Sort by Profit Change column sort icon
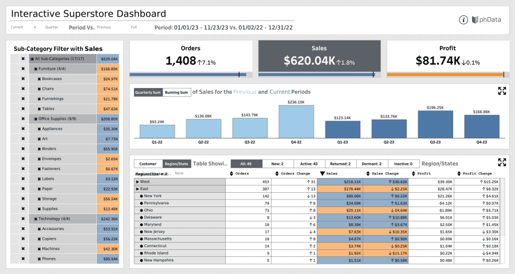 coord(459,173)
